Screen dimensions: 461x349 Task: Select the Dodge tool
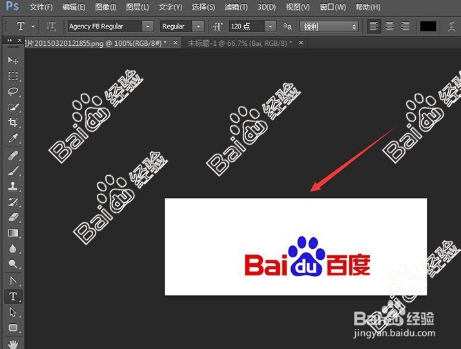pyautogui.click(x=13, y=264)
